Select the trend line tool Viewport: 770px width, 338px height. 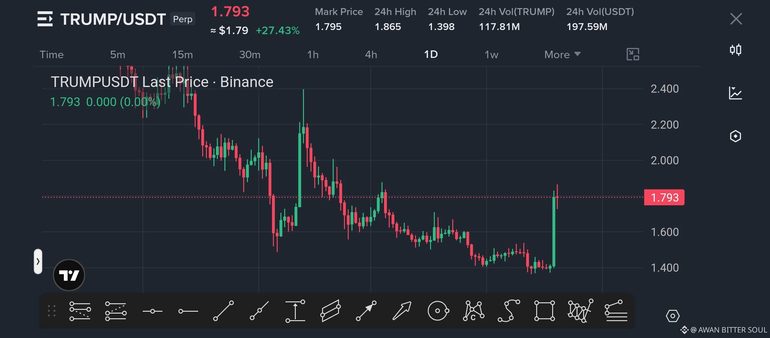coord(223,311)
